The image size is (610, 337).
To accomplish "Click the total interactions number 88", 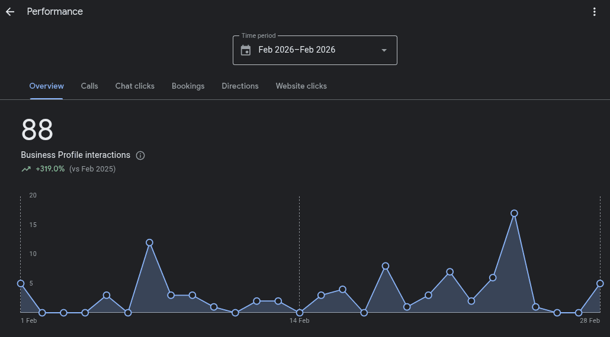I will click(37, 130).
